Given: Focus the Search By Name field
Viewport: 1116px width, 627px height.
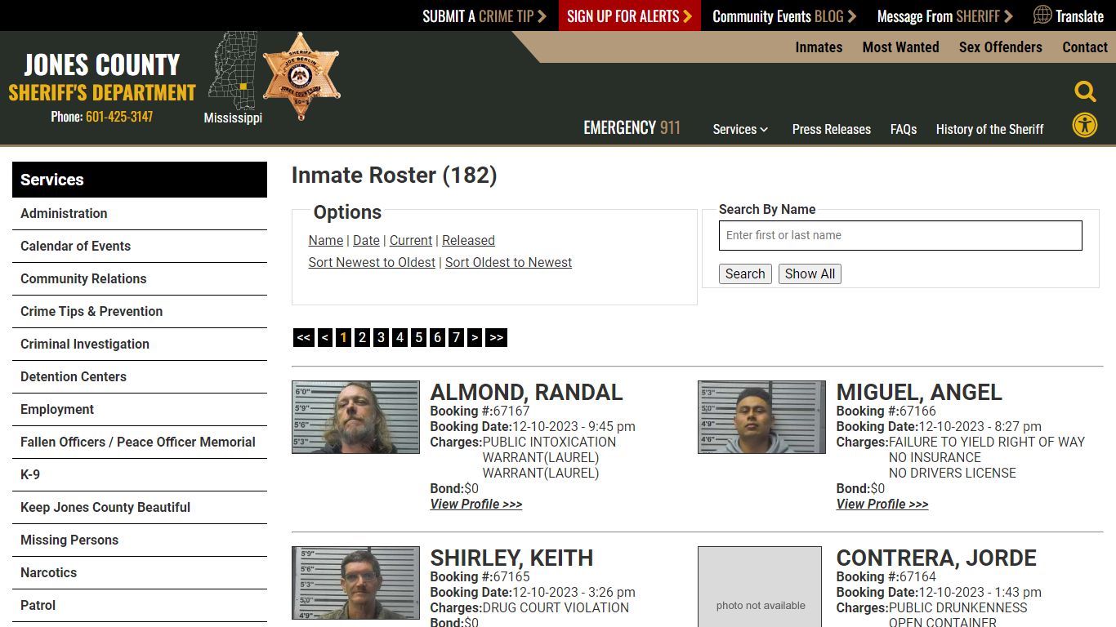Looking at the screenshot, I should coord(900,235).
